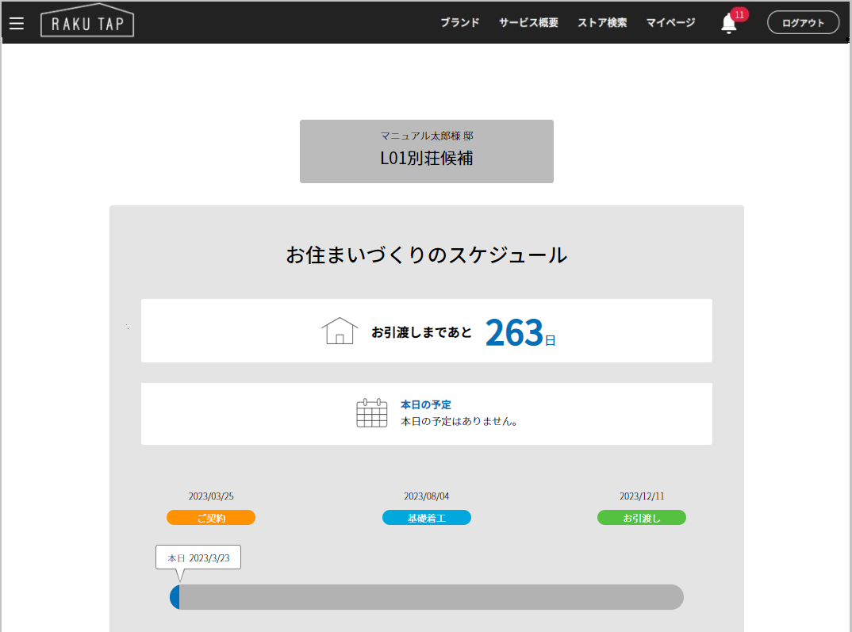Click the orange ご契約 milestone label

(x=211, y=518)
